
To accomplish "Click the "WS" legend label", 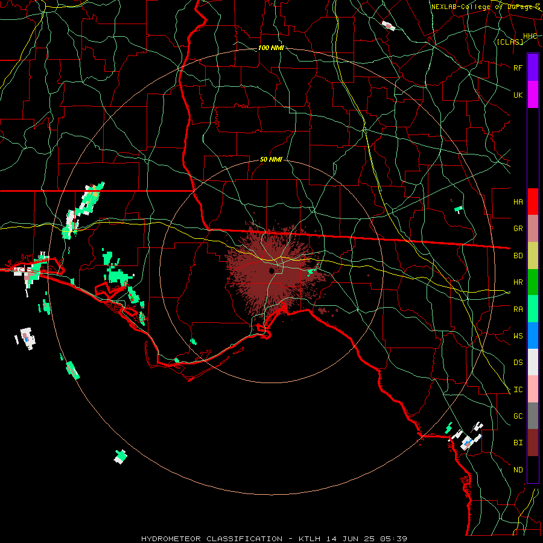I will (518, 336).
